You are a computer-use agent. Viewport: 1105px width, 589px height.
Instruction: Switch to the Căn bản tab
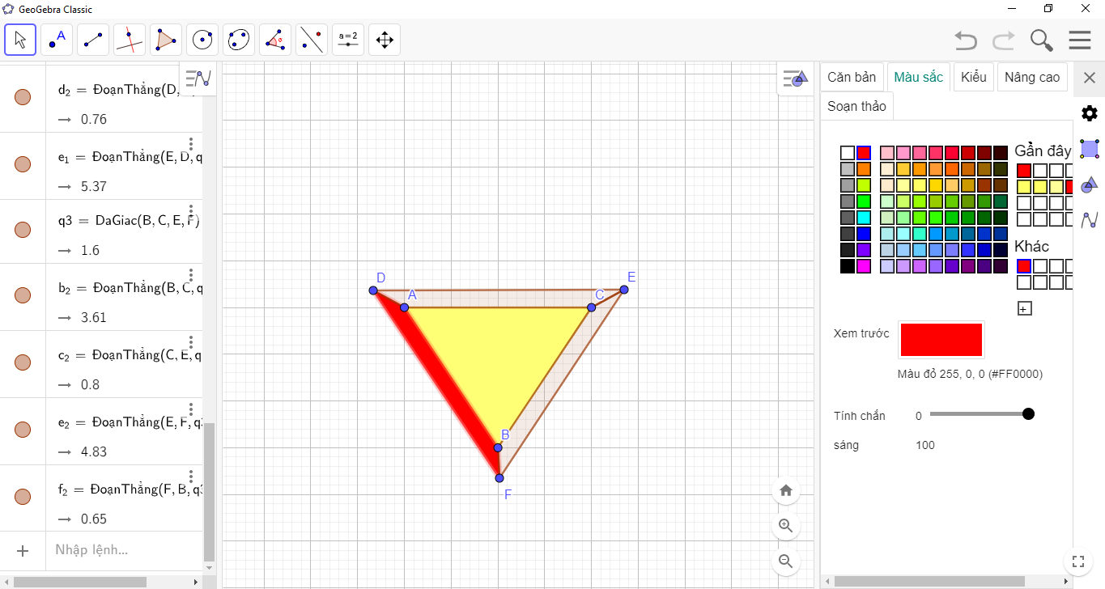click(x=852, y=78)
